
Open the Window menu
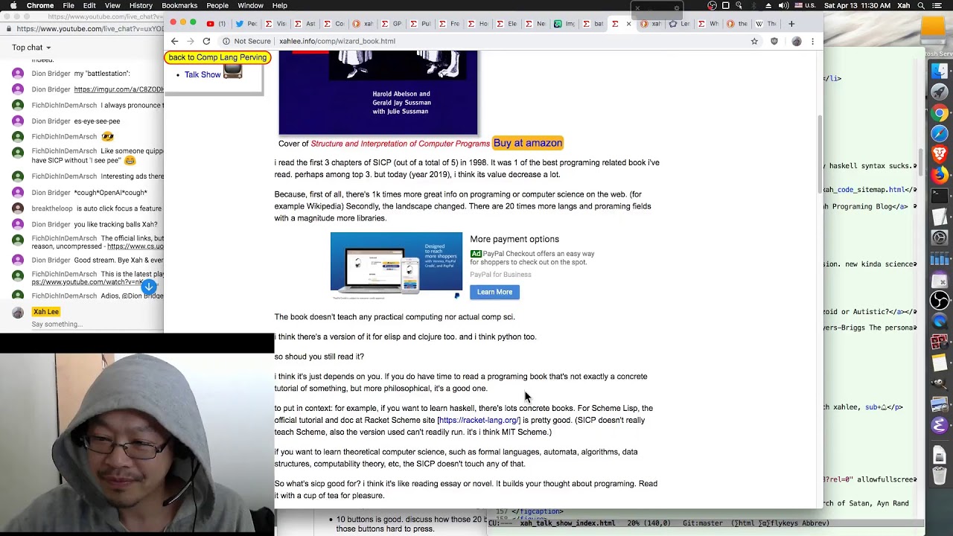[x=250, y=6]
